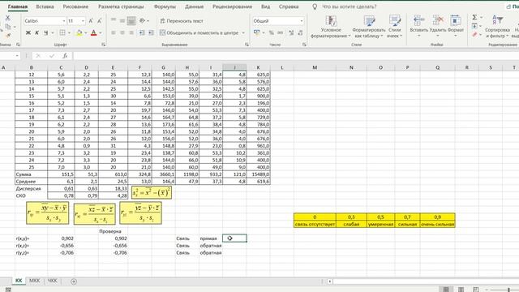Click Переносить текст wrap button
Screen dimensions: 519x292
coord(182,21)
